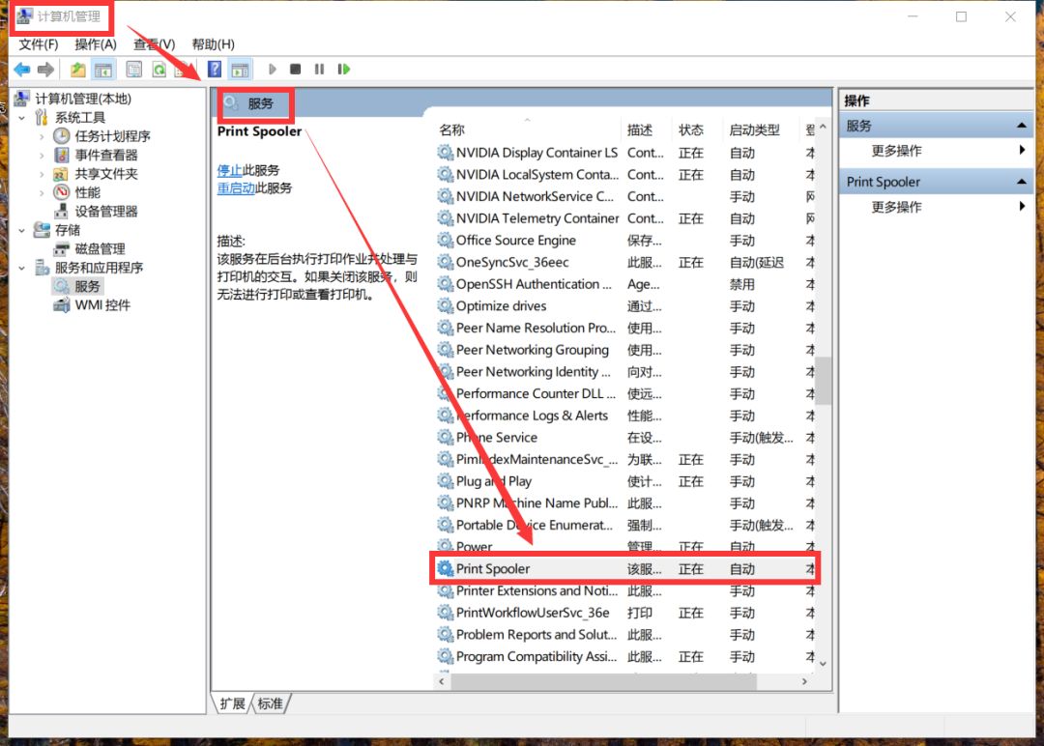Select WMI 控件 in tree
The image size is (1044, 746).
[x=102, y=304]
